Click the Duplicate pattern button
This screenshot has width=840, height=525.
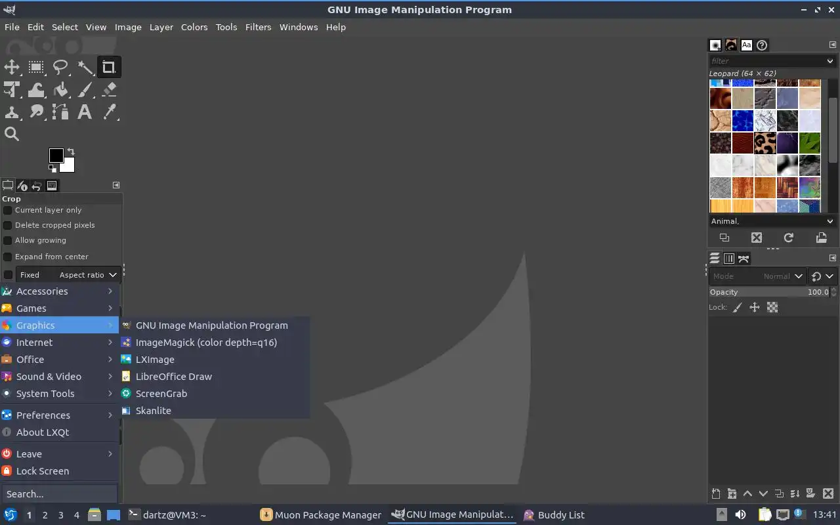(724, 238)
